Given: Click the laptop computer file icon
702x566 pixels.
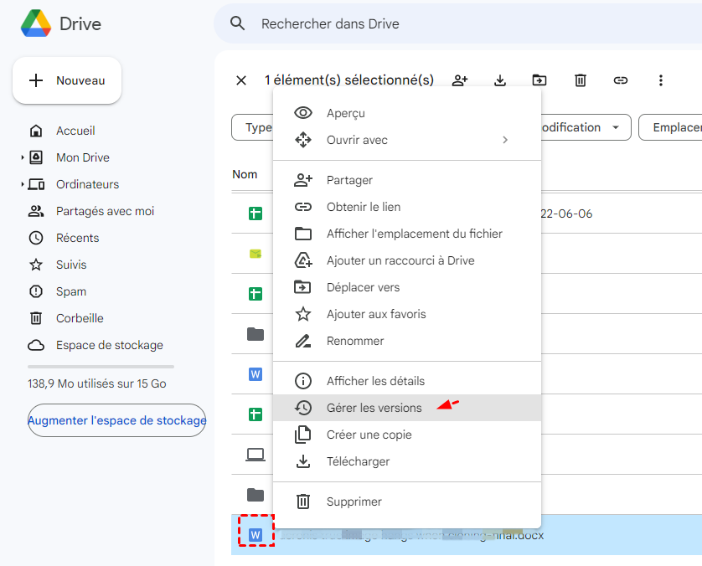Looking at the screenshot, I should coord(256,455).
